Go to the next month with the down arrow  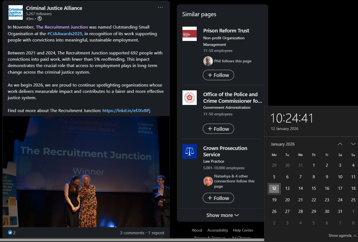pyautogui.click(x=353, y=144)
